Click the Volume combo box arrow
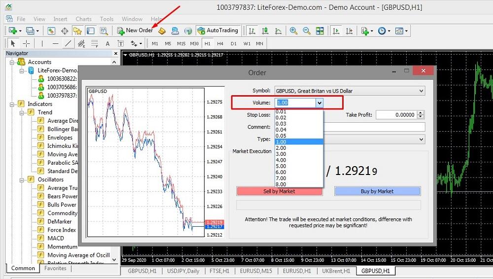This screenshot has height=279, width=493. [319, 103]
